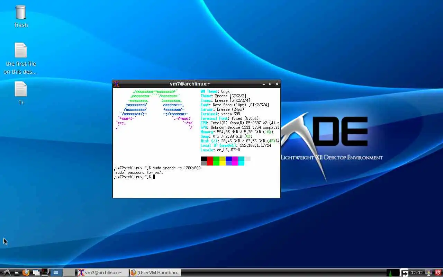This screenshot has height=277, width=443.
Task: Maximize the xterm terminal window
Action: pos(270,84)
